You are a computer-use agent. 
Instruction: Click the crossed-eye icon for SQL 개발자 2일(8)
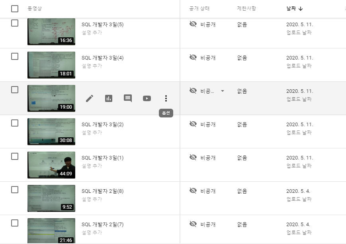coord(193,190)
